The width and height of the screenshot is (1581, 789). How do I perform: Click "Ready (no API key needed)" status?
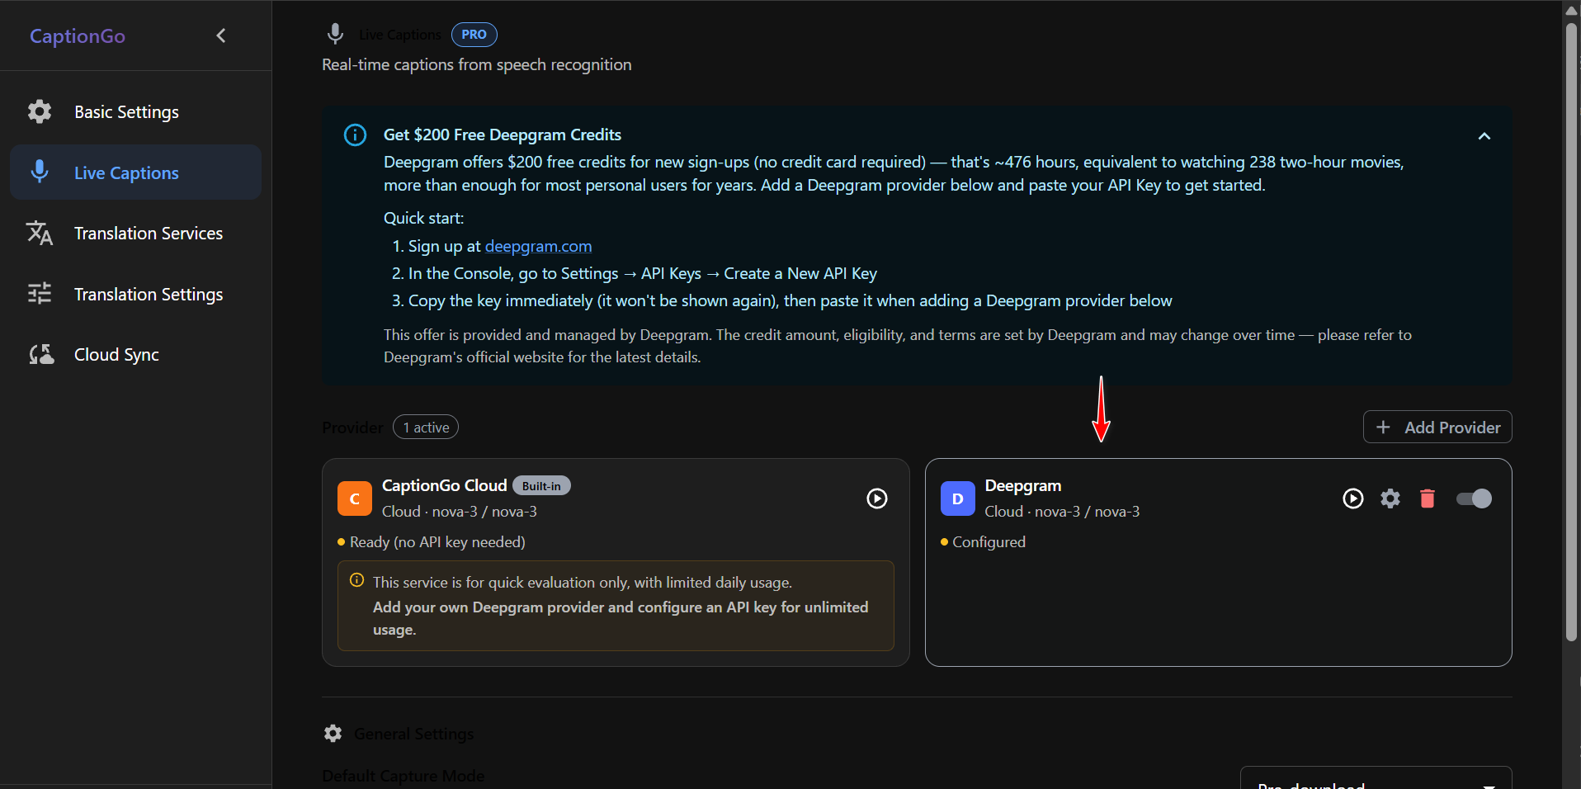pyautogui.click(x=437, y=542)
